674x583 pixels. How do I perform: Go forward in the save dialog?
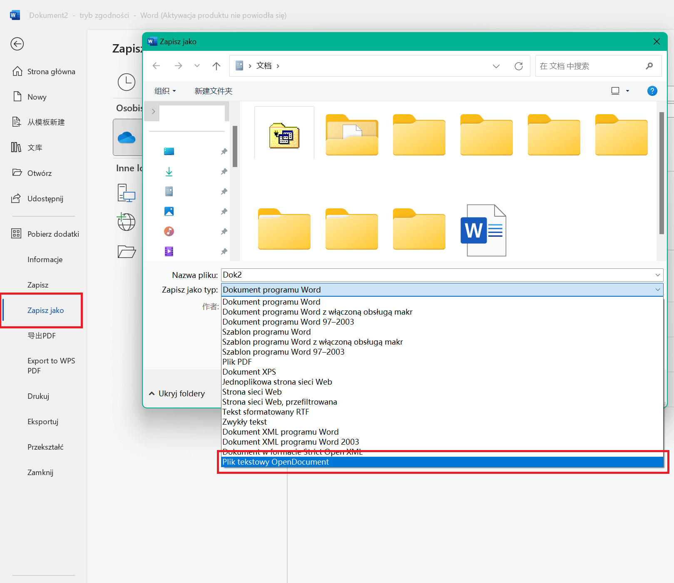coord(178,66)
